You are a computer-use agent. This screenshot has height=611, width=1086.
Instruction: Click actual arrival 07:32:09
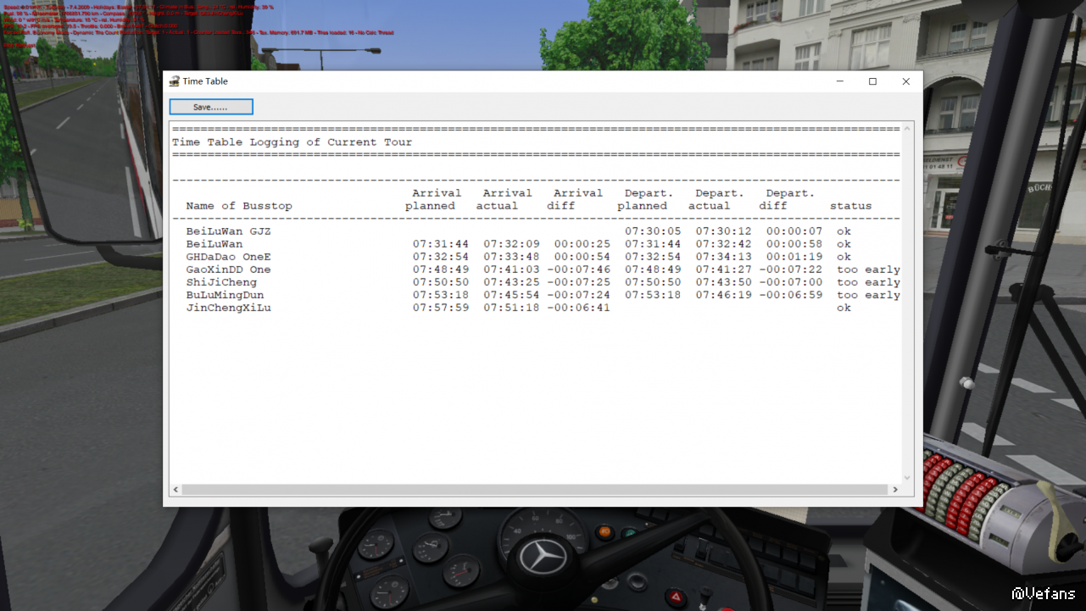point(511,244)
